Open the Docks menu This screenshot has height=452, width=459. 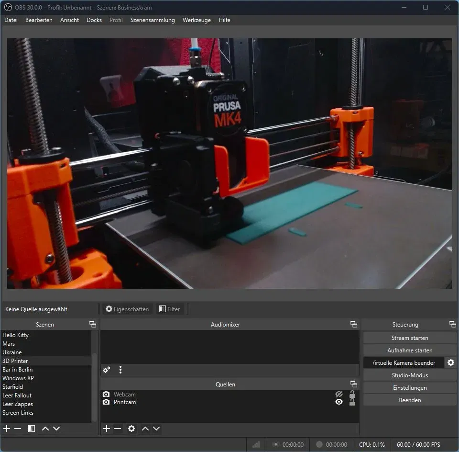pos(94,20)
